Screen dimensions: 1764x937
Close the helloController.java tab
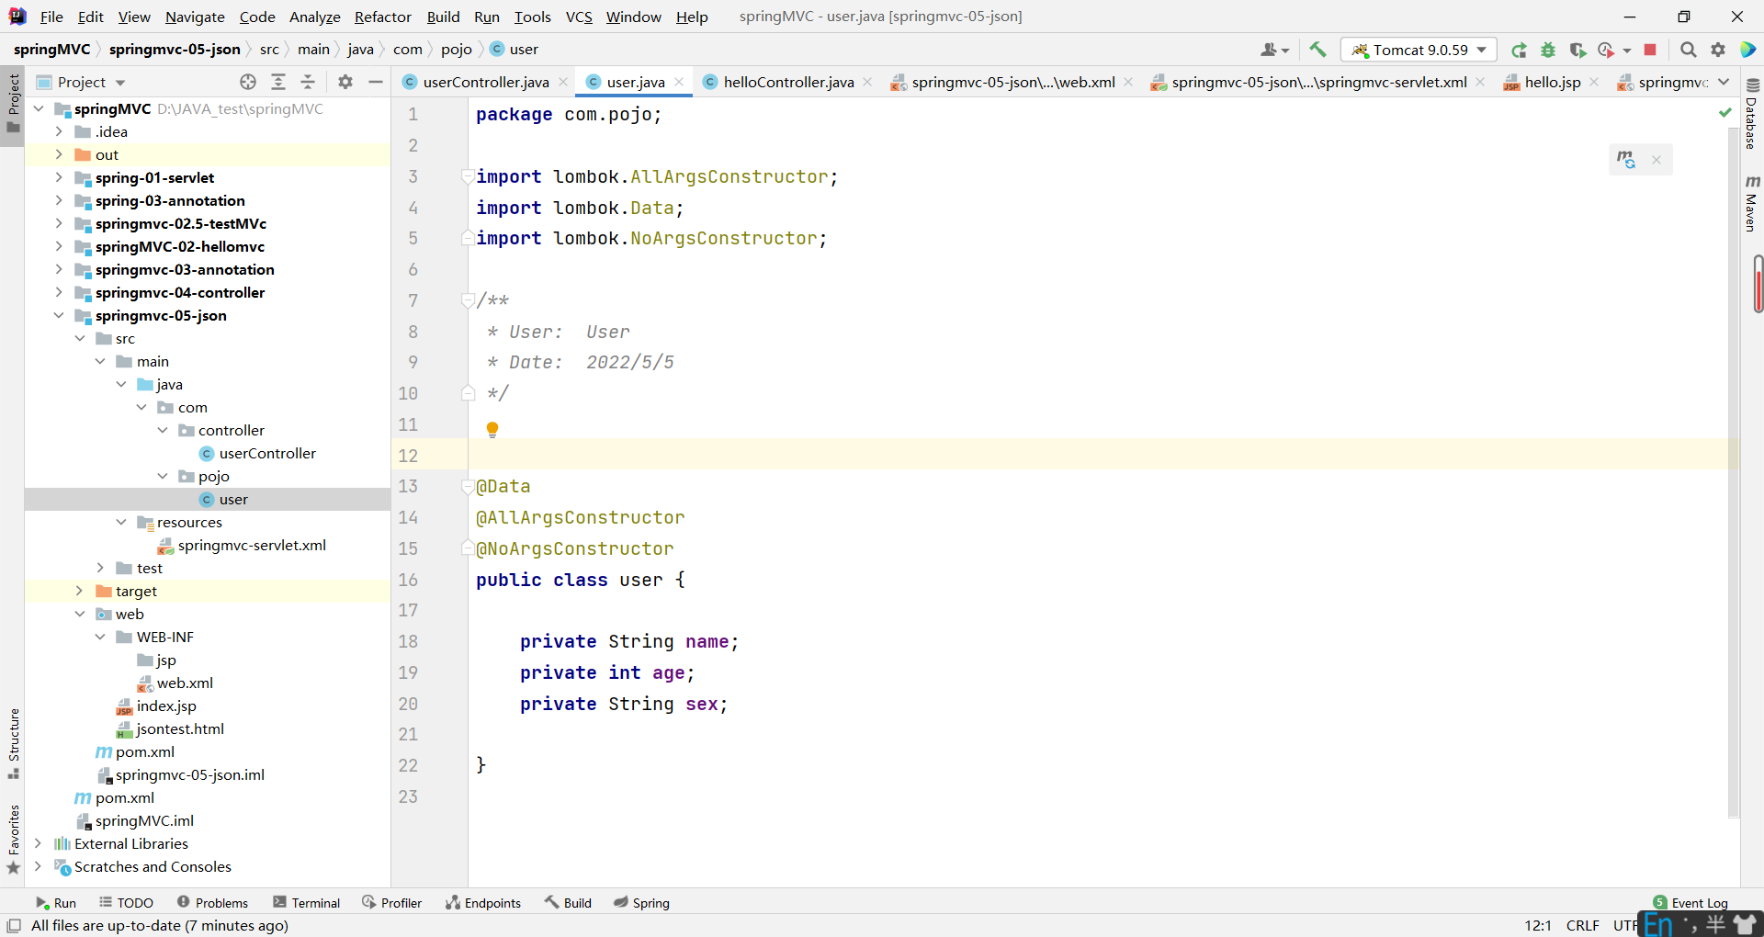867,82
